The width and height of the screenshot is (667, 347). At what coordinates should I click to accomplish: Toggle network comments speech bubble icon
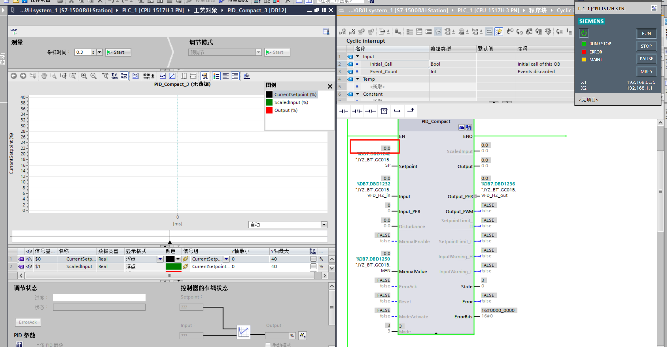pos(438,32)
